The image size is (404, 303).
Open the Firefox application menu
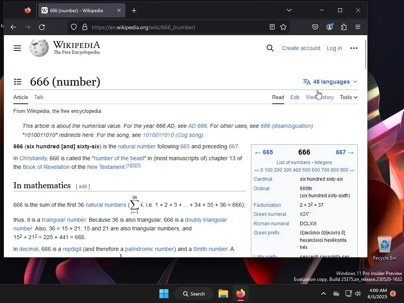[x=357, y=27]
